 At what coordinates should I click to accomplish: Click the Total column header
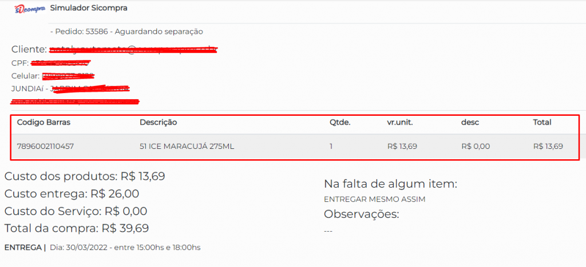pyautogui.click(x=542, y=122)
